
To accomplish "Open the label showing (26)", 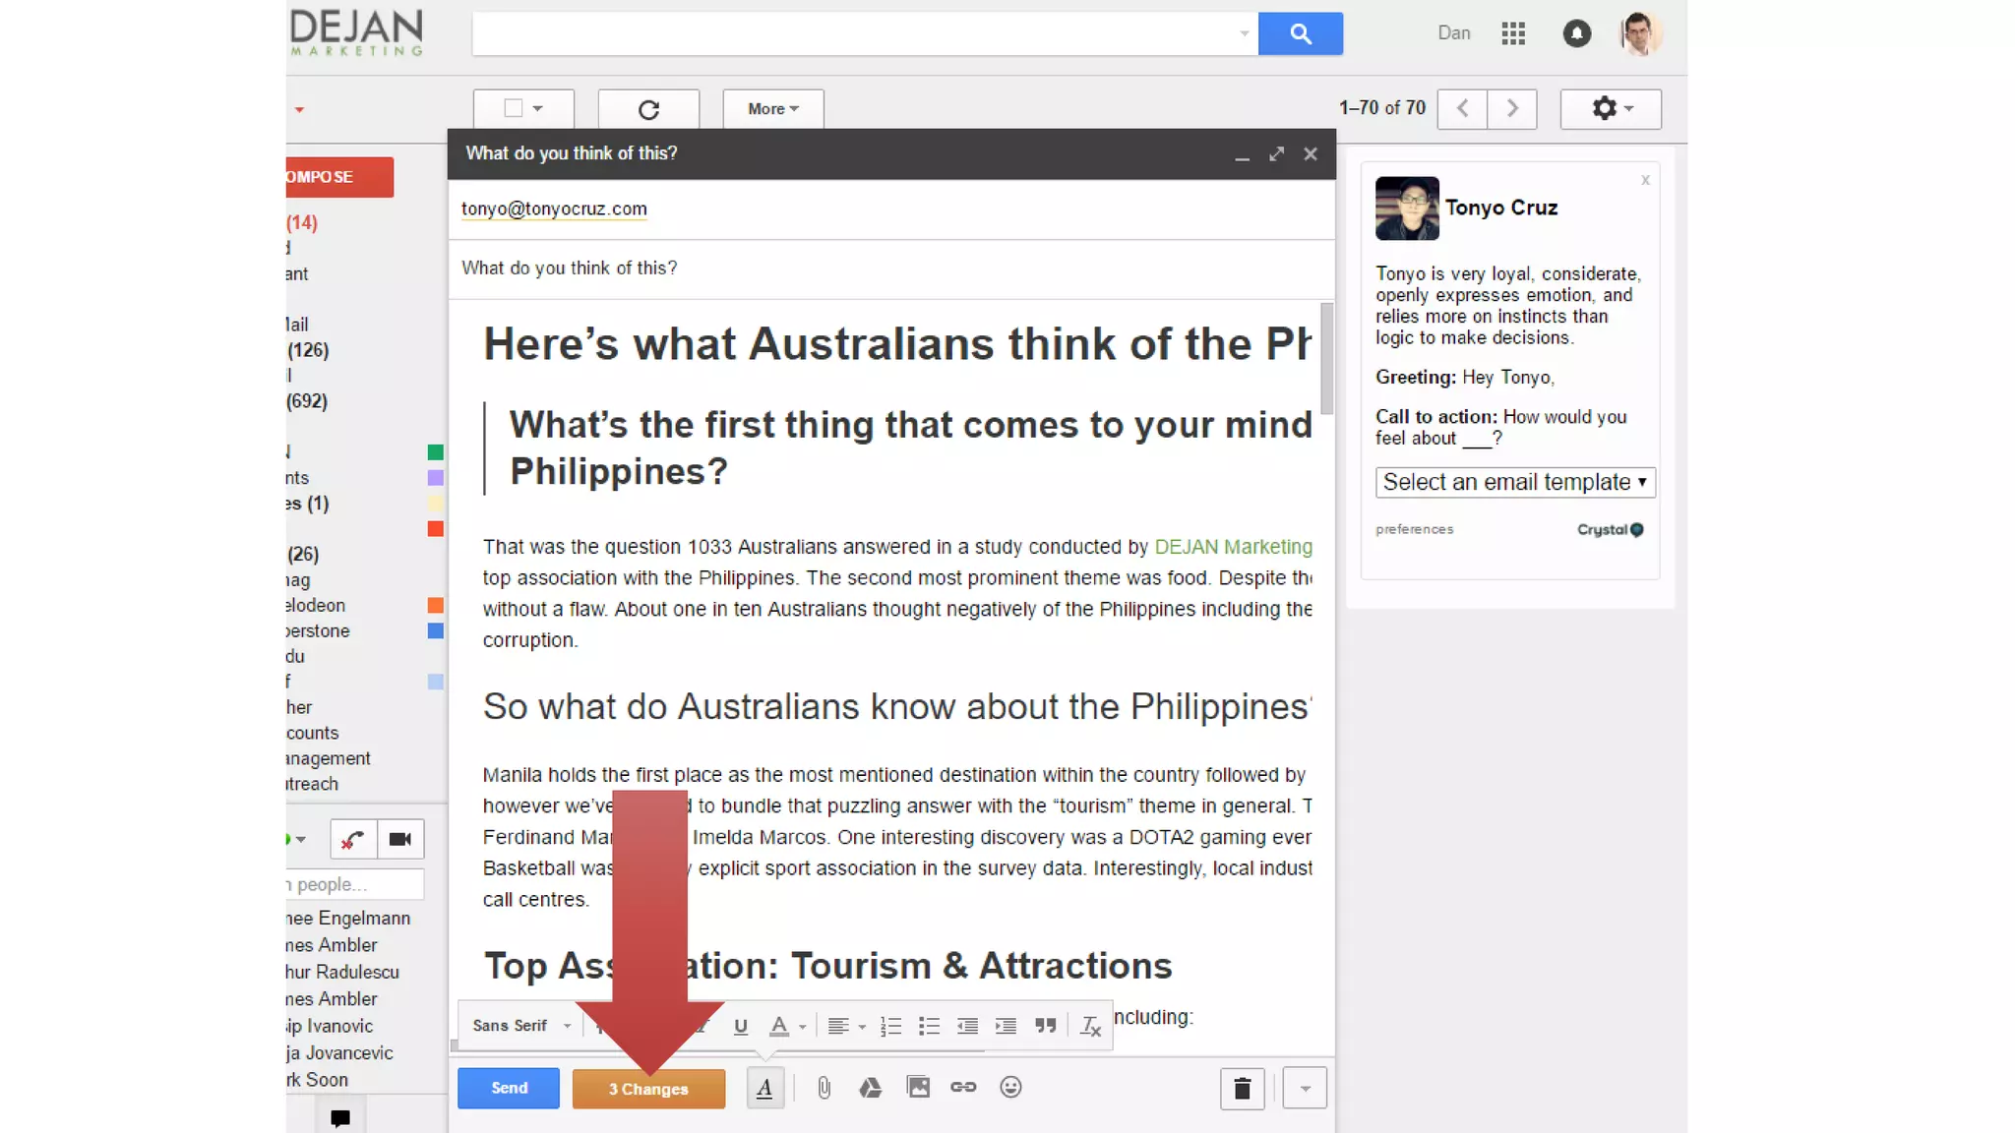I will click(x=303, y=555).
